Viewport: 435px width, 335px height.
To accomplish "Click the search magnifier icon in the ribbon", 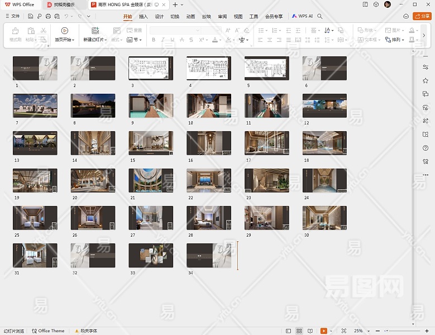I will pyautogui.click(x=320, y=17).
